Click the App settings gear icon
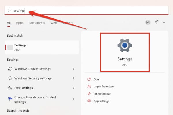The height and width of the screenshot is (115, 173). click(x=89, y=101)
